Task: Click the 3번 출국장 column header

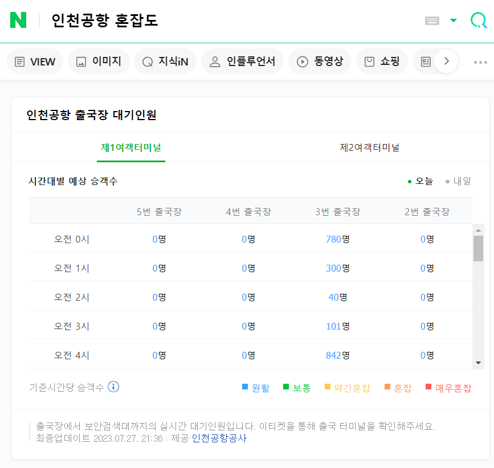Action: click(x=338, y=212)
